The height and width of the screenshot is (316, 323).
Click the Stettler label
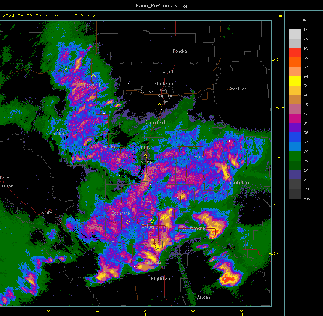(x=238, y=89)
